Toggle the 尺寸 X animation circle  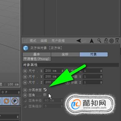click(x=25, y=71)
